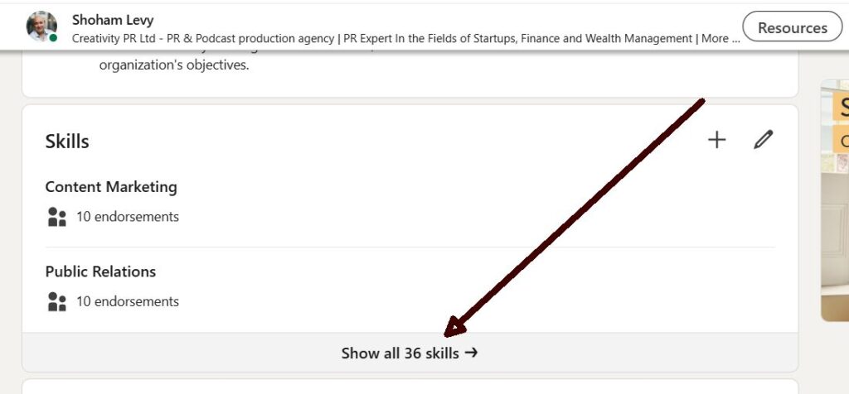Screen dimensions: 849x394
Task: Open the ad image on the right edge
Action: [x=835, y=232]
